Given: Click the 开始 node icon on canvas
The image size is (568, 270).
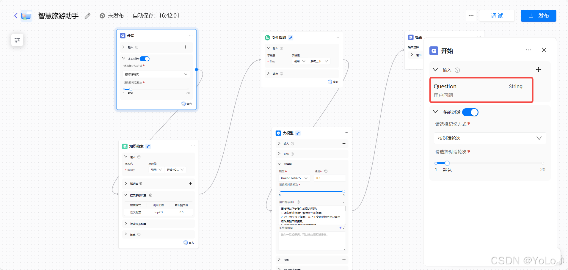Looking at the screenshot, I should point(123,35).
